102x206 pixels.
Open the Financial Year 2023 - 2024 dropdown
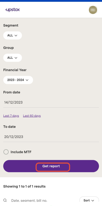pos(18,80)
